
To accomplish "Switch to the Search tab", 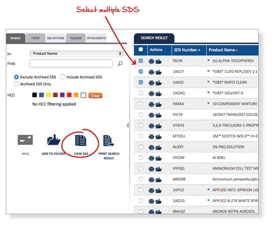I will [x=15, y=38].
